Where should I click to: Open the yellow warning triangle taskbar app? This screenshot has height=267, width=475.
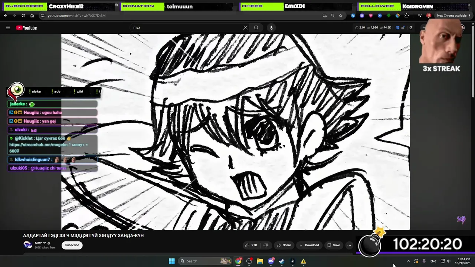(303, 261)
